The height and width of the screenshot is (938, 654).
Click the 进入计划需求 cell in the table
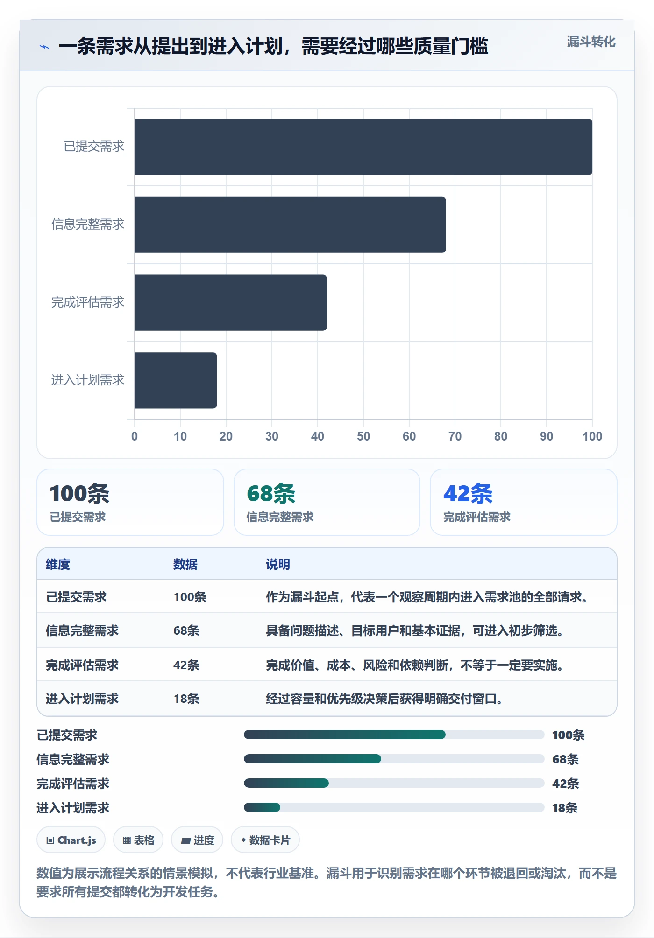click(x=82, y=699)
